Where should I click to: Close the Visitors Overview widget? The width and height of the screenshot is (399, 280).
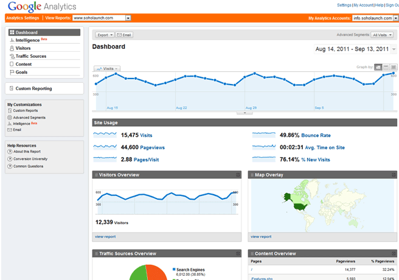tap(238, 175)
